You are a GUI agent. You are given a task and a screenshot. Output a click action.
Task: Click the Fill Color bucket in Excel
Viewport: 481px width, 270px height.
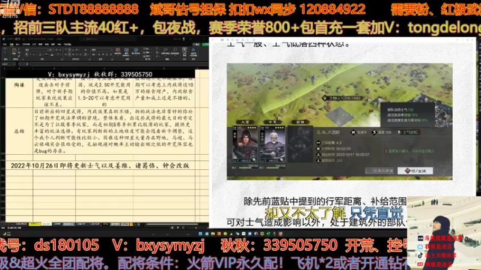(x=46, y=55)
